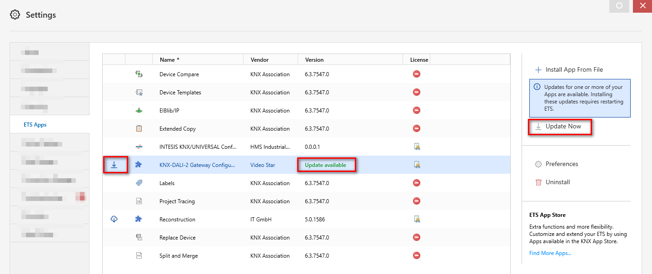Image resolution: width=652 pixels, height=274 pixels.
Task: Open the Find More Apps link
Action: (550, 253)
